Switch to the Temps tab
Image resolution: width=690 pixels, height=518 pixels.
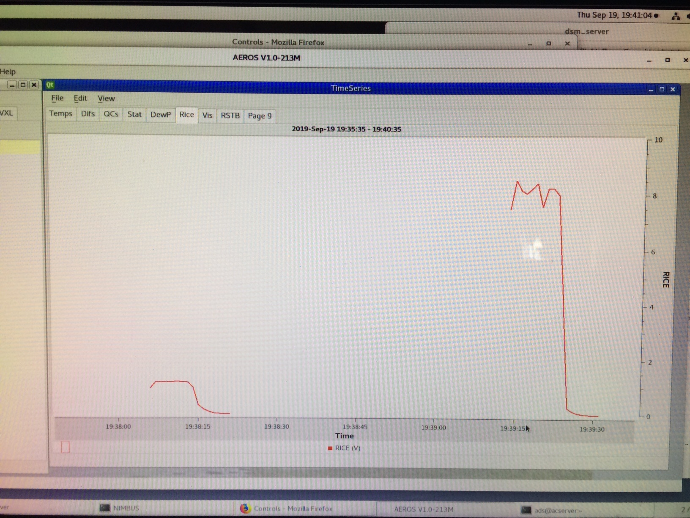[60, 113]
